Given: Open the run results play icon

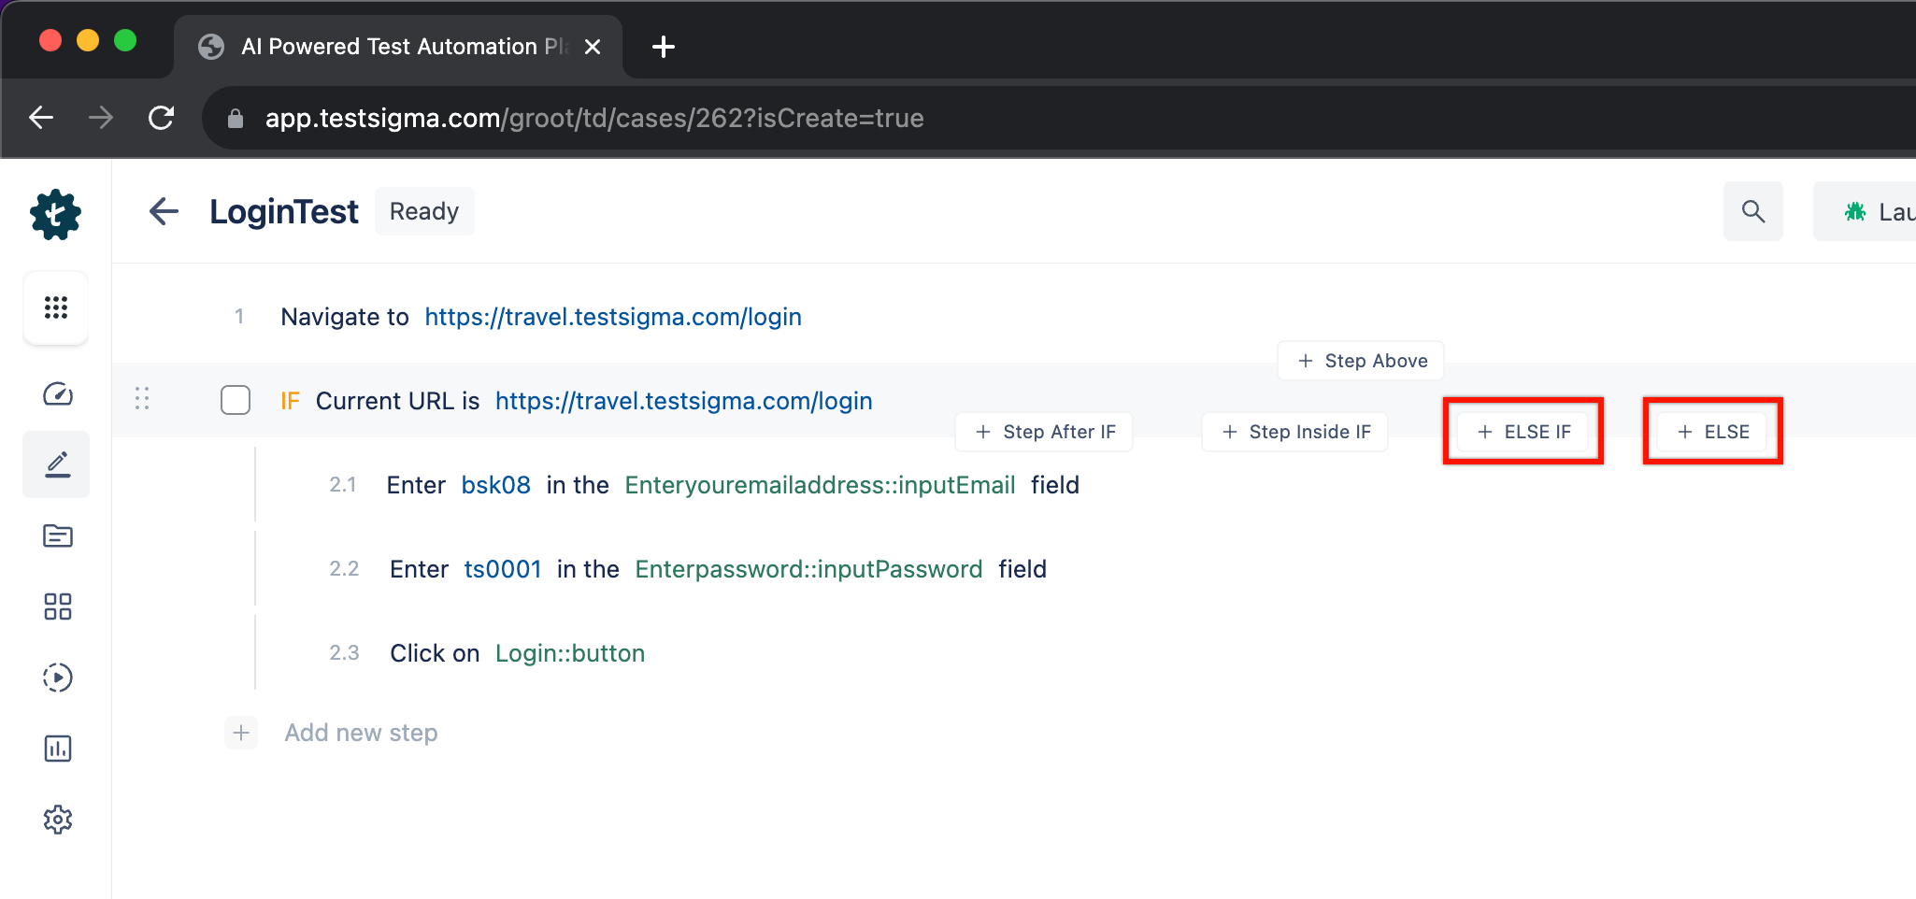Looking at the screenshot, I should click(58, 678).
